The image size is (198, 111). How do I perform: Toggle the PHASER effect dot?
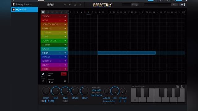pyautogui.click(x=65, y=57)
